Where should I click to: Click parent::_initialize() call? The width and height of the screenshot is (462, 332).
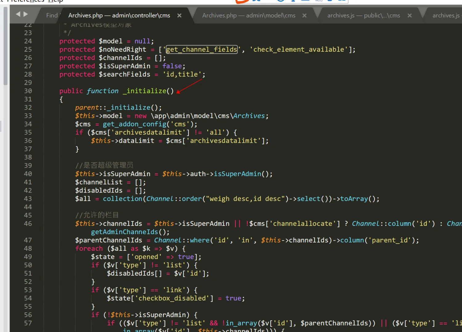[116, 108]
